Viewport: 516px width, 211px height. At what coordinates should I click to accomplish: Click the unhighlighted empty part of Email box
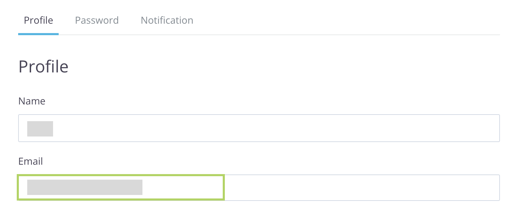[x=360, y=188]
